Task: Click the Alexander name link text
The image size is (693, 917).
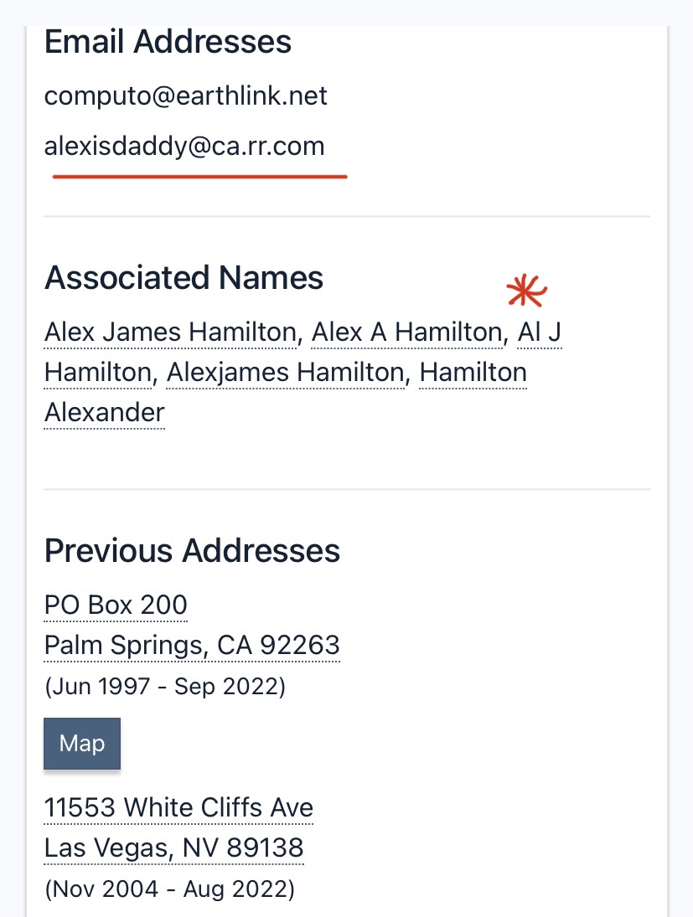Action: point(105,413)
